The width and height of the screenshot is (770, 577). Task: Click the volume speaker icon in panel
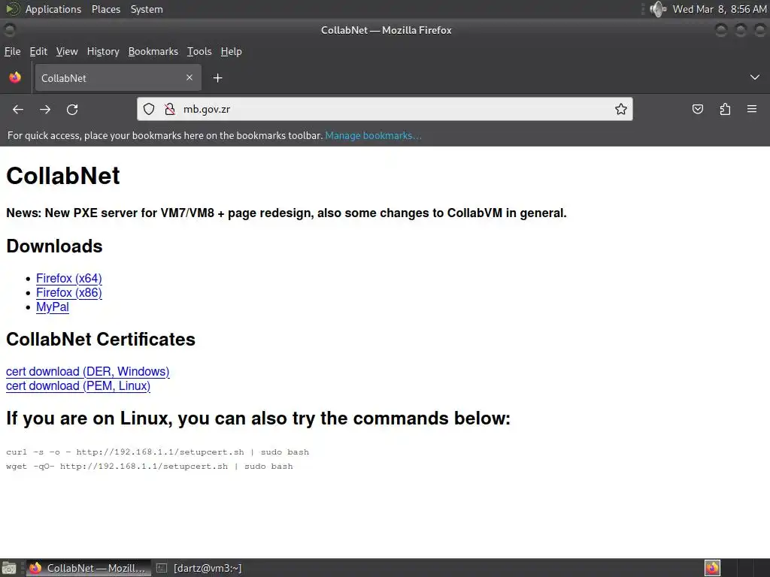[x=657, y=9]
